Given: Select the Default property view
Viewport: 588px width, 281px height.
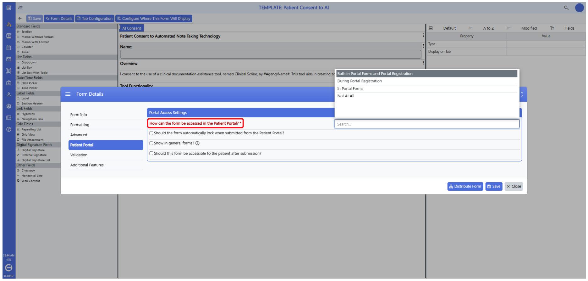Looking at the screenshot, I should click(449, 28).
